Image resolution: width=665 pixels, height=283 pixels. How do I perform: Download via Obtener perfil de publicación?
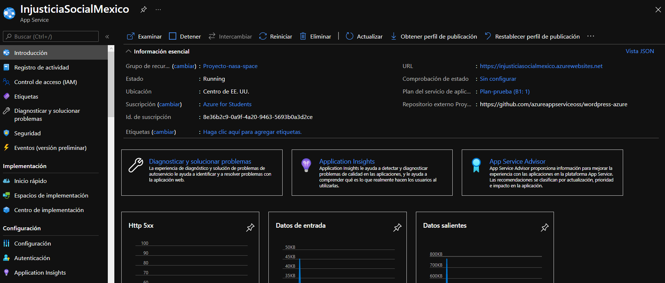click(434, 36)
